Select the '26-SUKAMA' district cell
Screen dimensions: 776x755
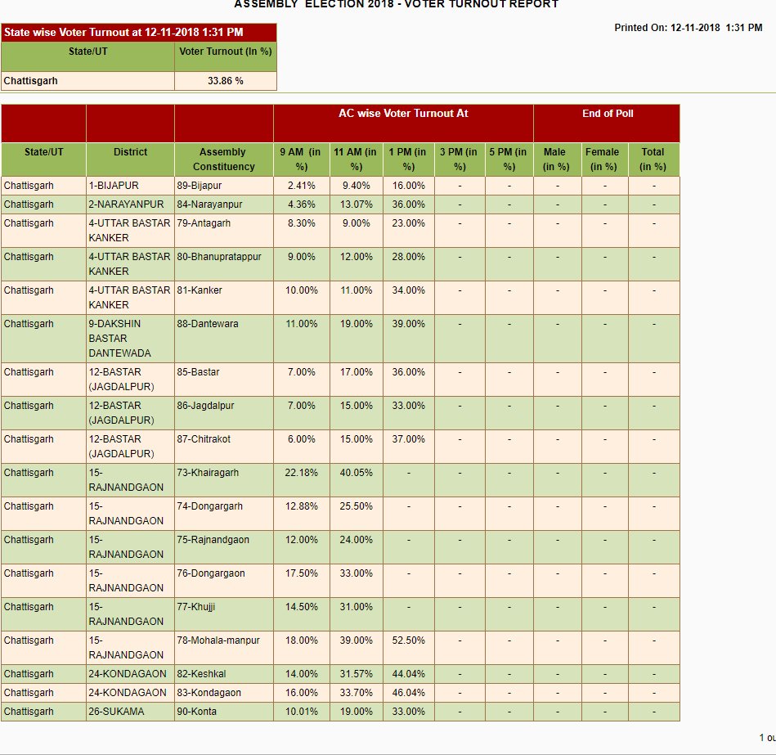(x=116, y=712)
